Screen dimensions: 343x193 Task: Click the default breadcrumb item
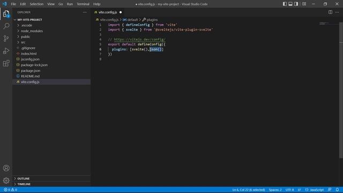(x=132, y=20)
